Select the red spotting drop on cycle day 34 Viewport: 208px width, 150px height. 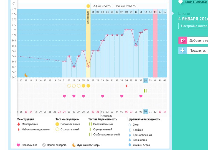[x=126, y=86]
